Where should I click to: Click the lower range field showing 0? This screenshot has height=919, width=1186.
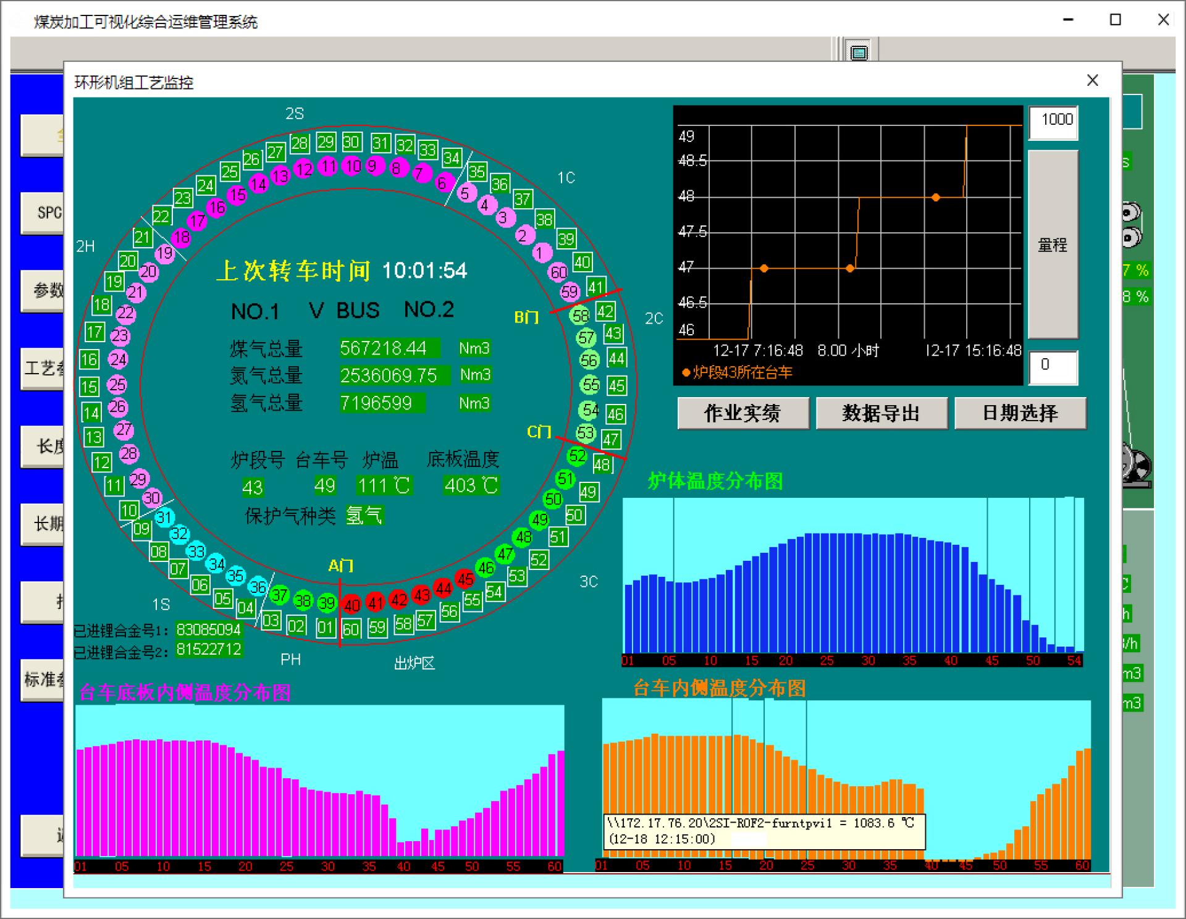click(1053, 366)
